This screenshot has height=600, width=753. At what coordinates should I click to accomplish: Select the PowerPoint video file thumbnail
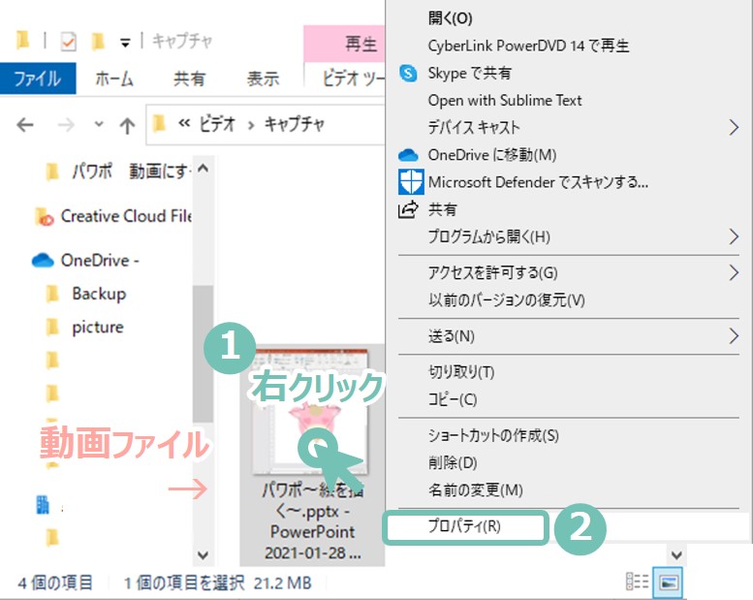pos(311,412)
